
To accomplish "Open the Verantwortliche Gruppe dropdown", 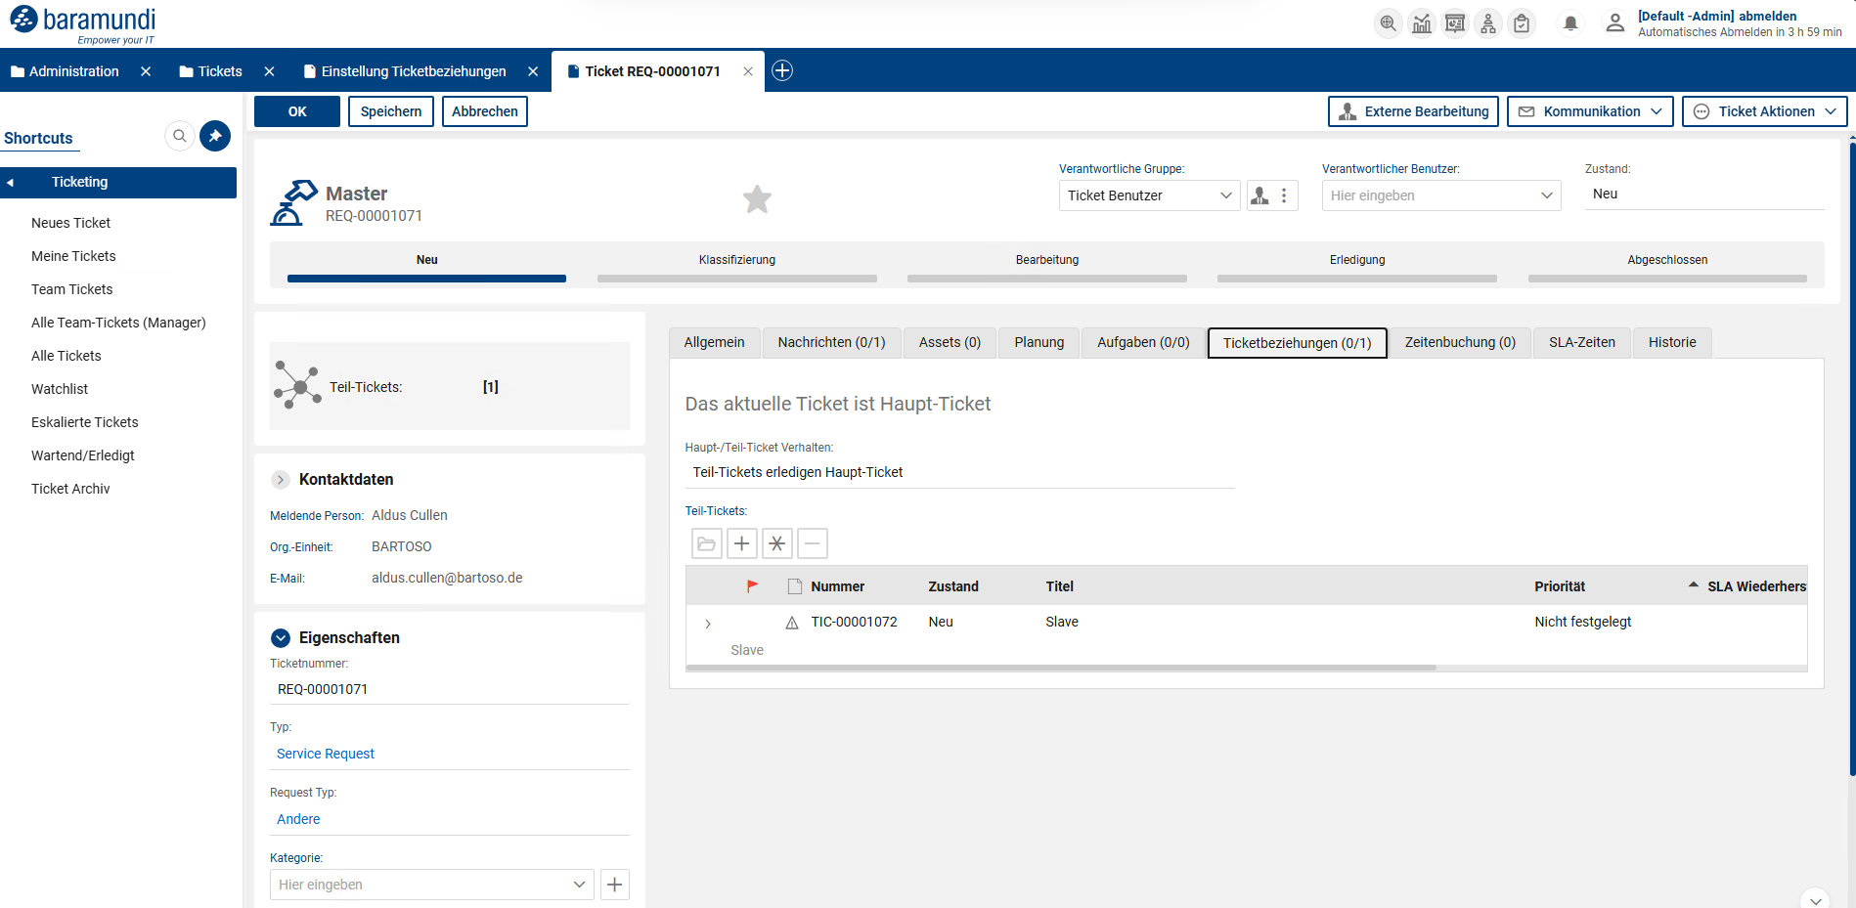I will (1225, 195).
